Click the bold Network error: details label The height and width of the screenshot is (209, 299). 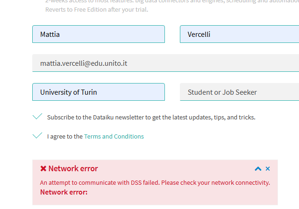tap(64, 192)
